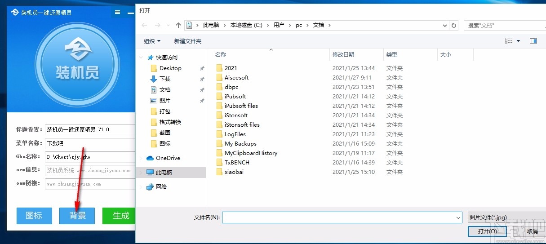Click the 图标 button in 装机员
Image resolution: width=546 pixels, height=244 pixels.
coord(34,216)
